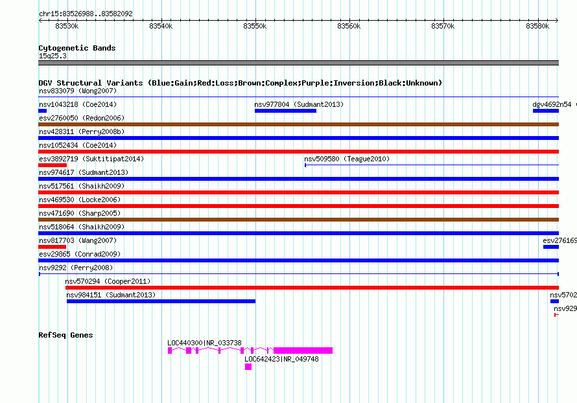This screenshot has height=403, width=577.
Task: Click the nsv984151 (Sudmant2013) blue bar
Action: (x=161, y=301)
